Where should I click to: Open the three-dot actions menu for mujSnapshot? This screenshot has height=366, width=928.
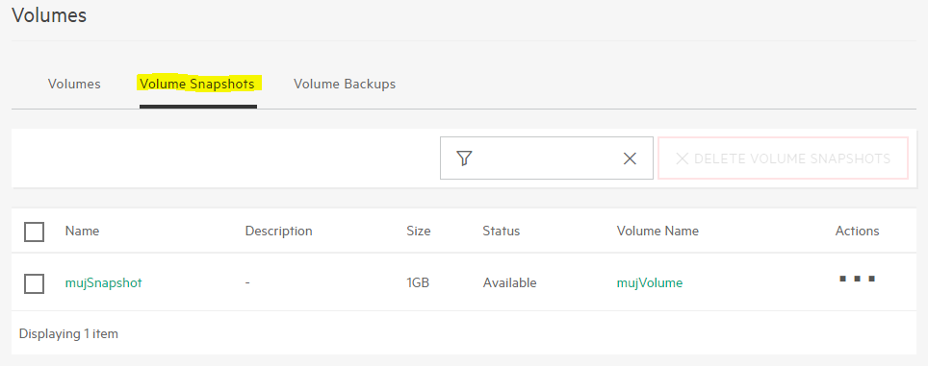pos(857,278)
